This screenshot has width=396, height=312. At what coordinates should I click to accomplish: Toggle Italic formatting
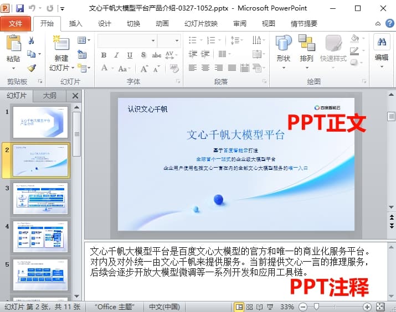116,55
